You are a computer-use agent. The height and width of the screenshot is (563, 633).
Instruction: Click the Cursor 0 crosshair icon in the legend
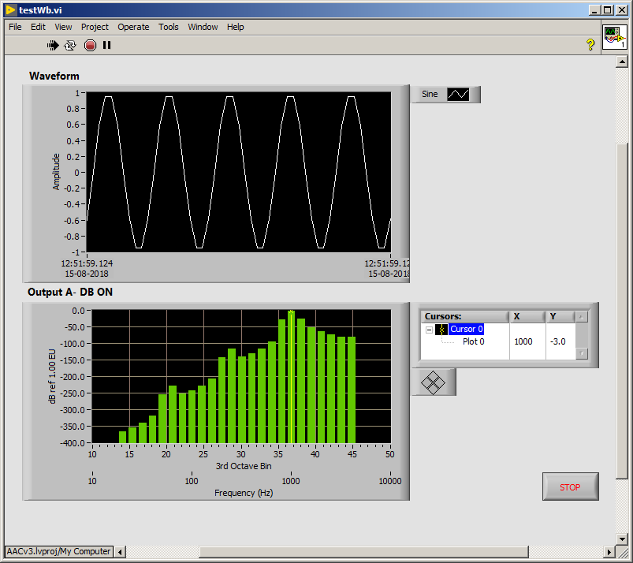441,330
